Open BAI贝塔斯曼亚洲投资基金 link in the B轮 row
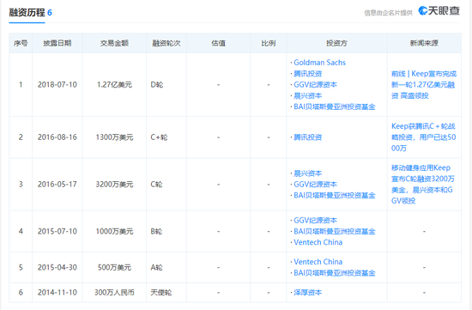Image resolution: width=472 pixels, height=310 pixels. pyautogui.click(x=335, y=231)
